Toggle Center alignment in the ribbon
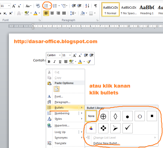Screen dimensions: 163x148 pyautogui.click(x=52, y=13)
